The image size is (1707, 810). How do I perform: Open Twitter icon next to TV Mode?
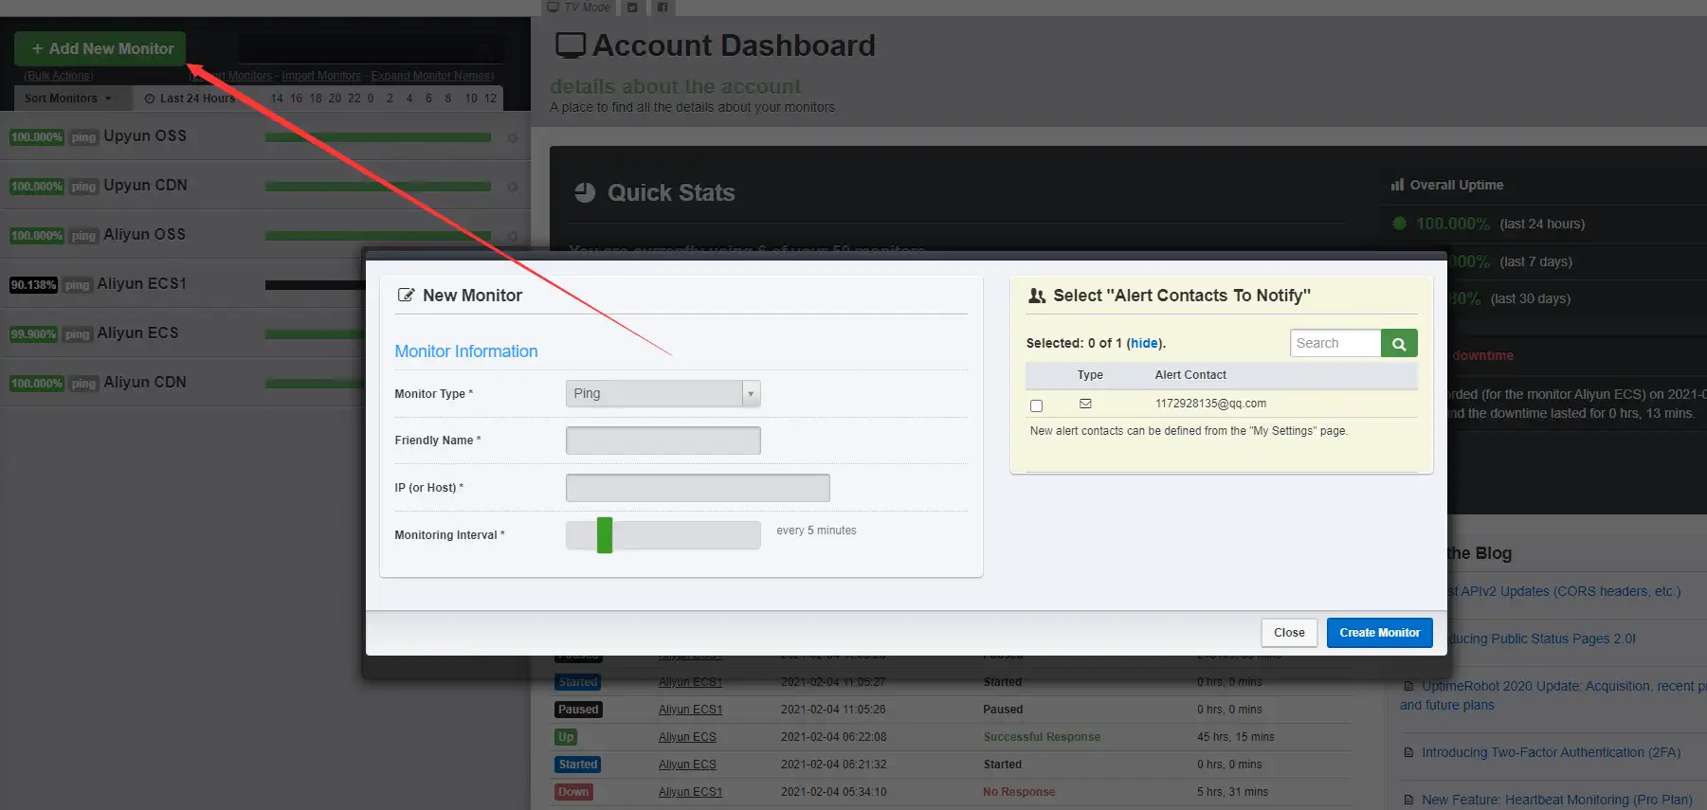coord(632,8)
